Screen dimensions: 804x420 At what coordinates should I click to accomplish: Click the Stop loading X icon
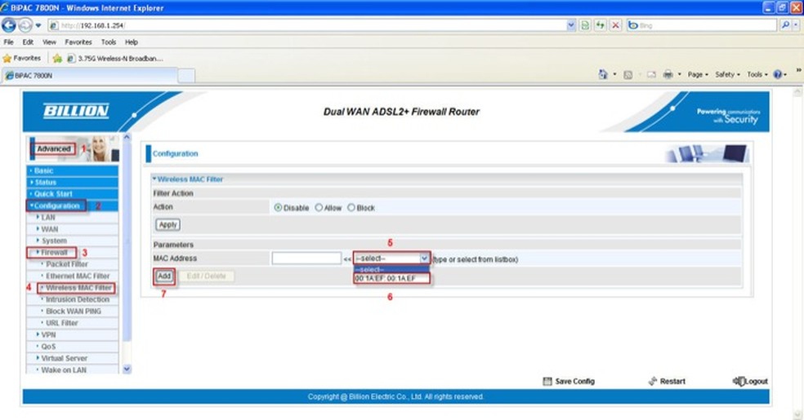tap(616, 25)
